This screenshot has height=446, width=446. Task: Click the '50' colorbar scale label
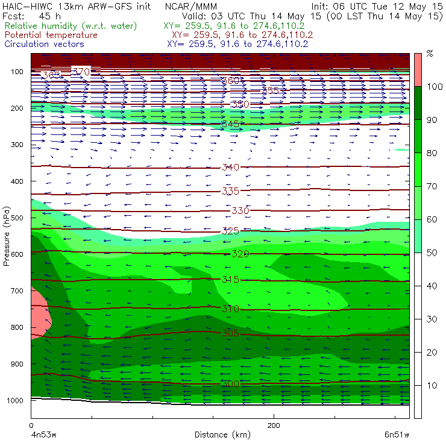[x=432, y=253]
